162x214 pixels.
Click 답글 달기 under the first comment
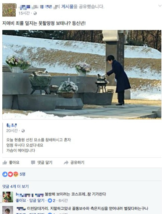[x=37, y=200]
